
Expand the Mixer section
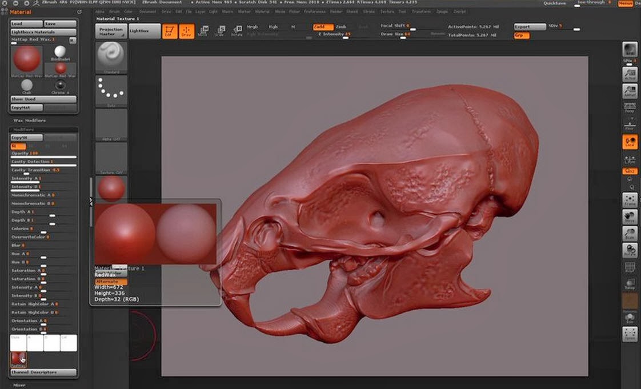pos(19,385)
